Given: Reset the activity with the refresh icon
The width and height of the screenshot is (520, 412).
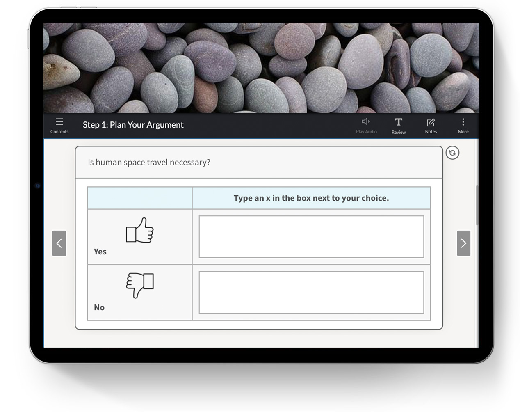Looking at the screenshot, I should (452, 153).
